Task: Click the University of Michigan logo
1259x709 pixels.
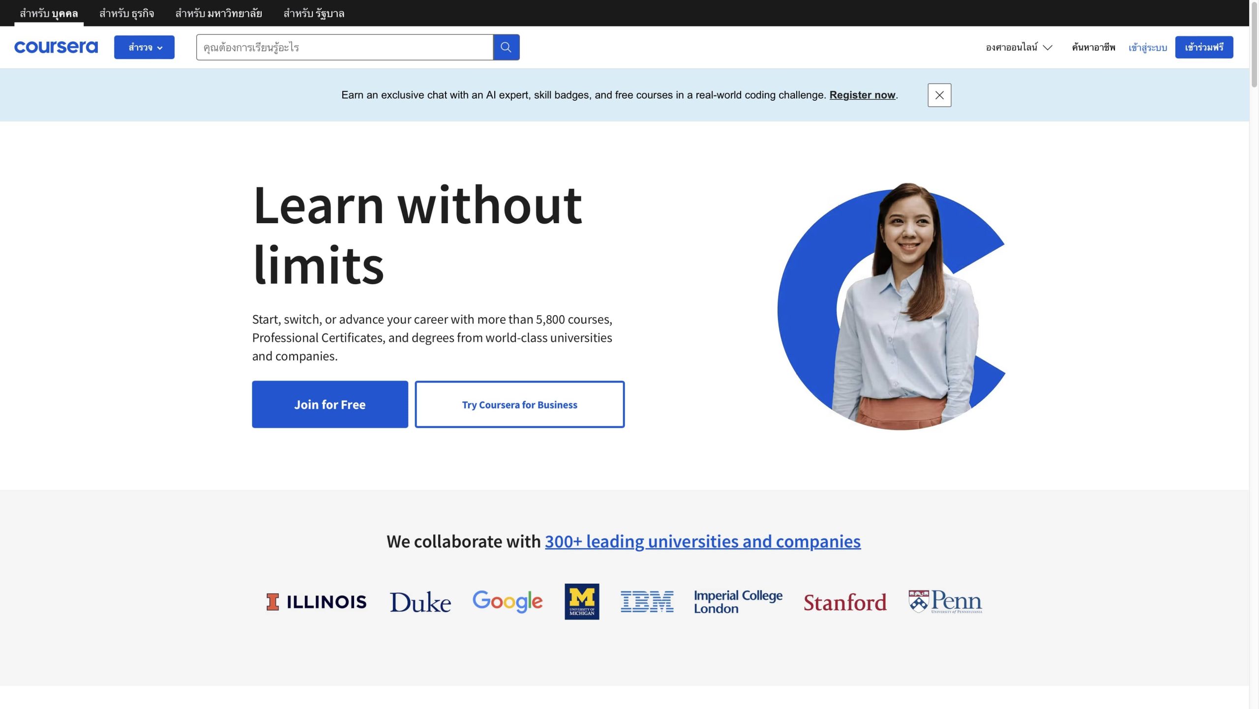Action: tap(582, 601)
